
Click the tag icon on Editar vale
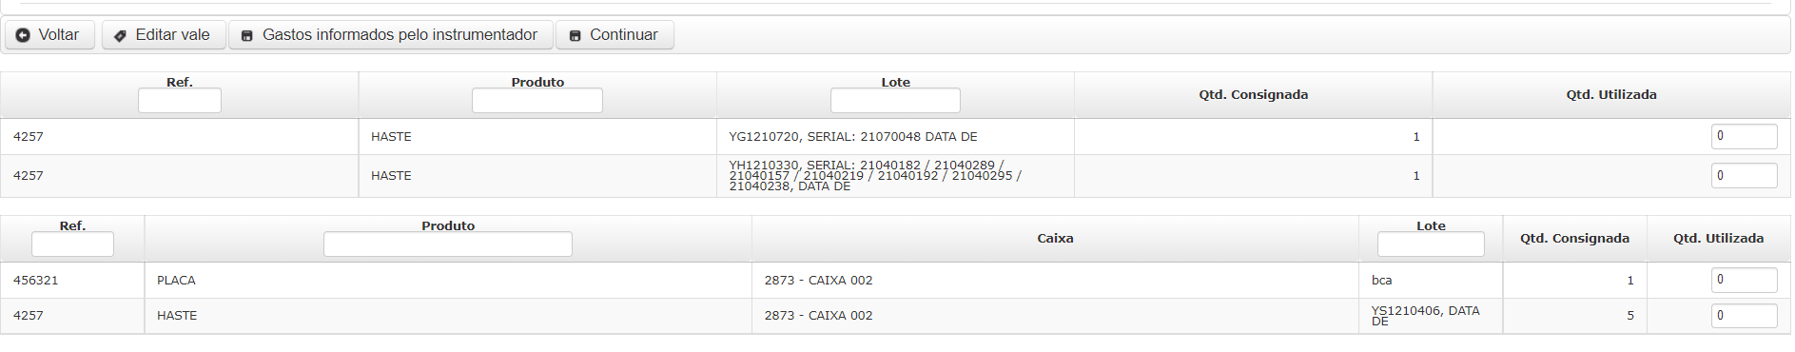coord(120,35)
